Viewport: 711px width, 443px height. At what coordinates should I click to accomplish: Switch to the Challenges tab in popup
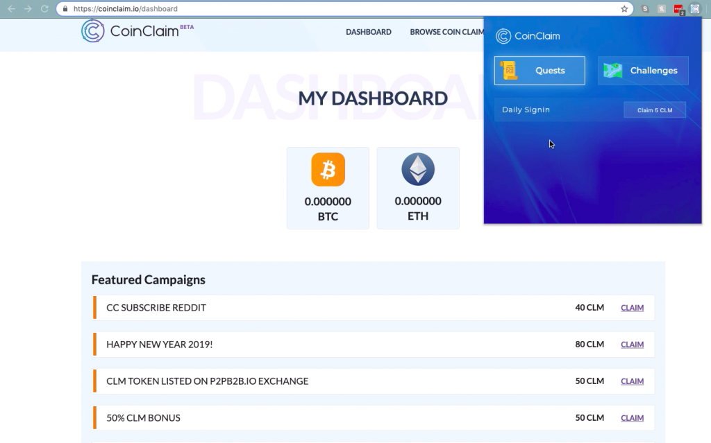[x=643, y=70]
